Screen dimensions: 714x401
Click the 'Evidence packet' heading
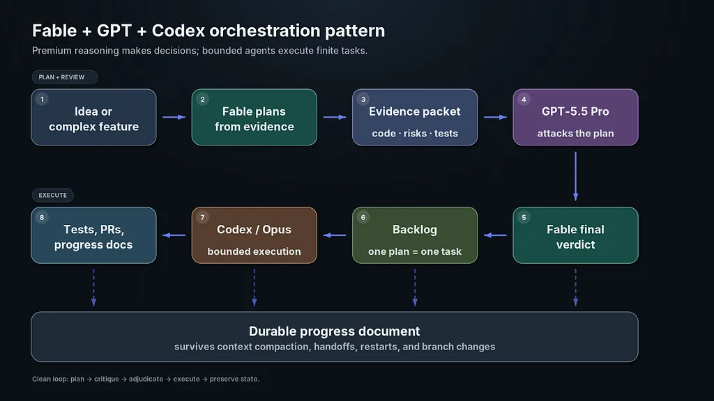[x=415, y=111]
